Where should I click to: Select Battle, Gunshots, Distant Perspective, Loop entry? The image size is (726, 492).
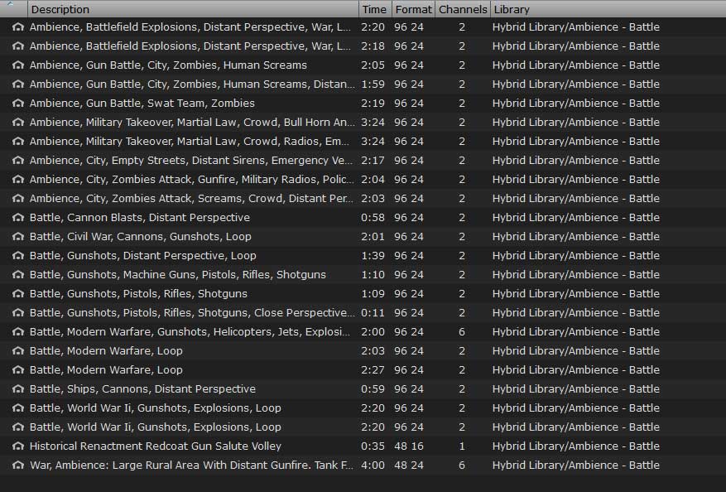pyautogui.click(x=142, y=256)
